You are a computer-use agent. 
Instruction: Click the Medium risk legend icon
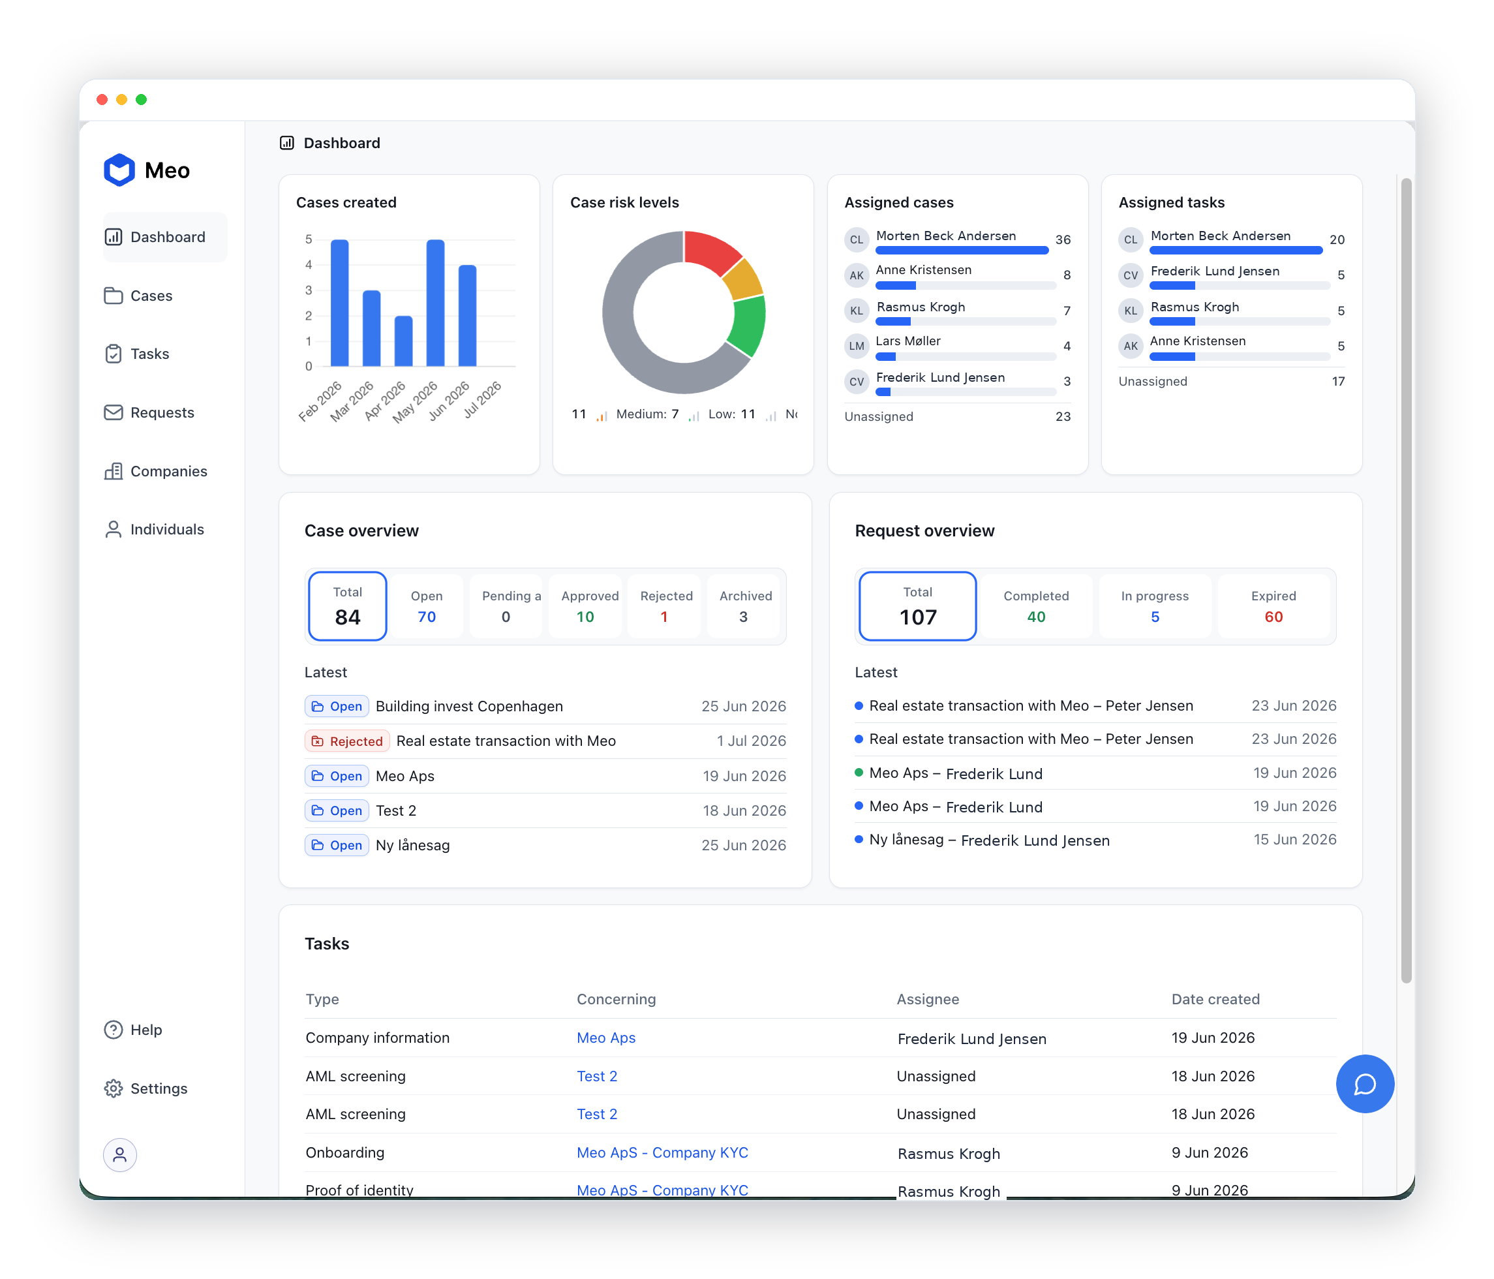click(x=602, y=415)
